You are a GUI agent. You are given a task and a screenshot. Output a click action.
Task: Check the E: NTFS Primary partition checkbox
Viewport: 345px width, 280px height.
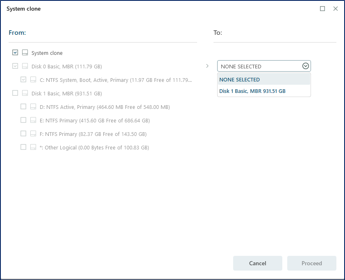[x=23, y=120]
